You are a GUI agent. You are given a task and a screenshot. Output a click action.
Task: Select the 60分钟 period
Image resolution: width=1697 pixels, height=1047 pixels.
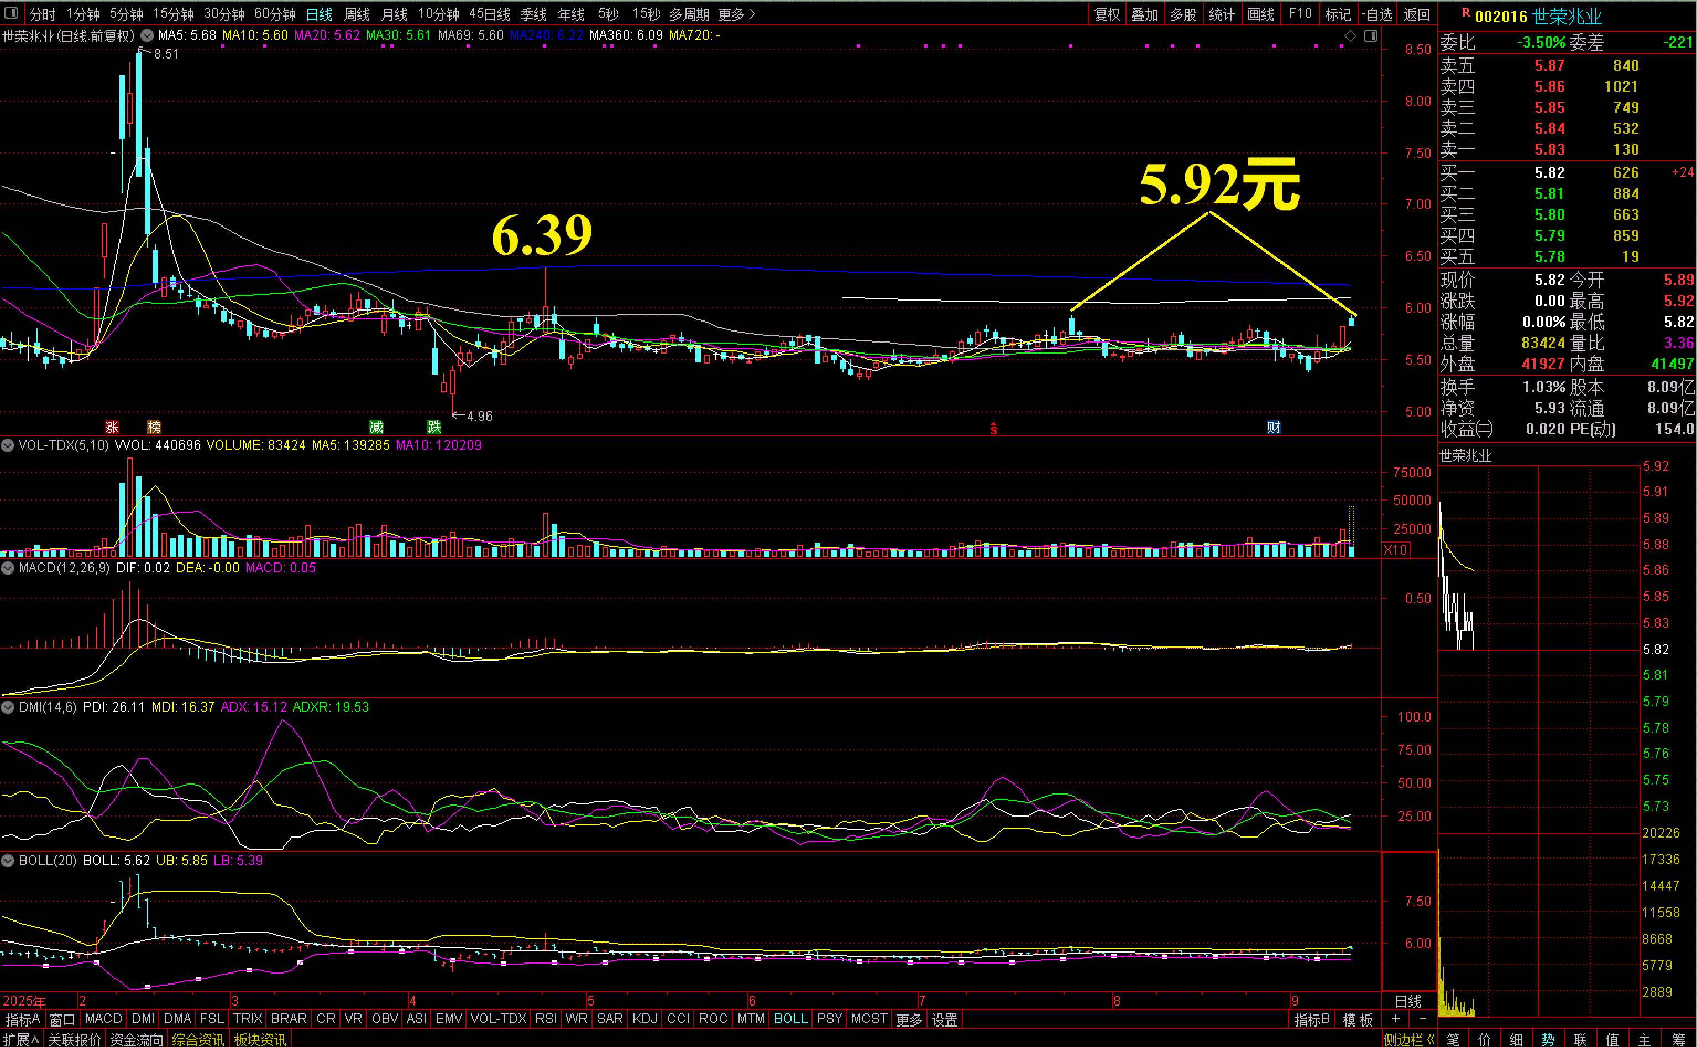coord(275,14)
